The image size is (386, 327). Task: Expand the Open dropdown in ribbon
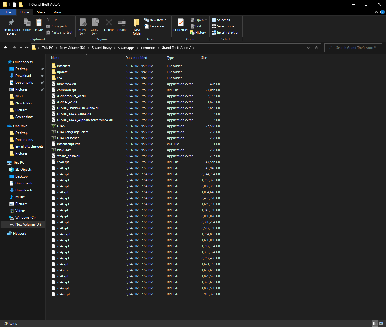[199, 20]
